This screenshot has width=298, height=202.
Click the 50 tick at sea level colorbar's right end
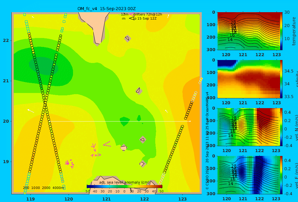click(x=161, y=191)
